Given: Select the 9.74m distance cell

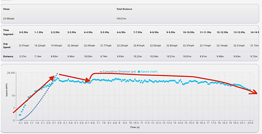Looking at the screenshot, I should click(x=104, y=56).
